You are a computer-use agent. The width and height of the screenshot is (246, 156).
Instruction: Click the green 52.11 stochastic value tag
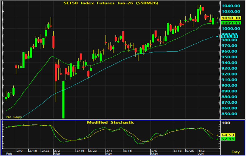[228, 139]
